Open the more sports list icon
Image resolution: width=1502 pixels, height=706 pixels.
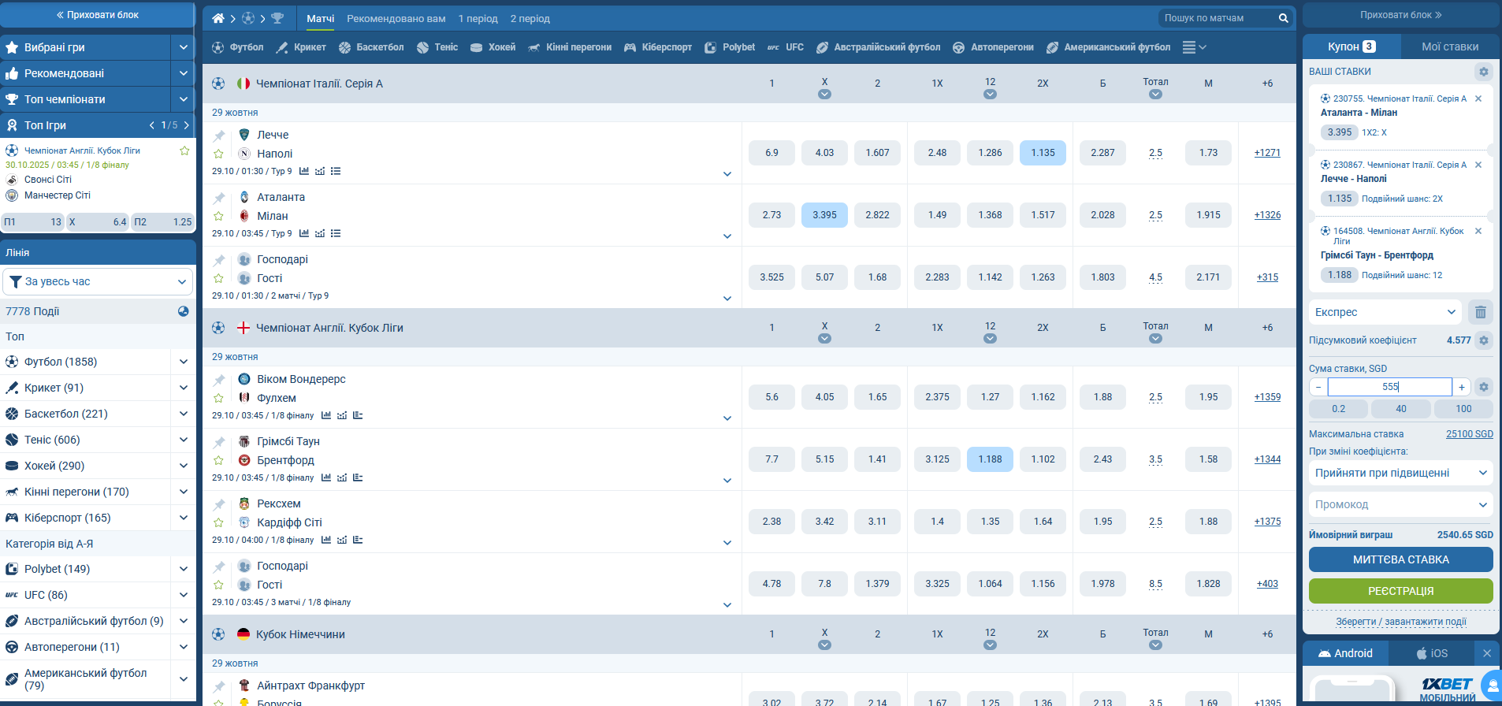point(1195,47)
